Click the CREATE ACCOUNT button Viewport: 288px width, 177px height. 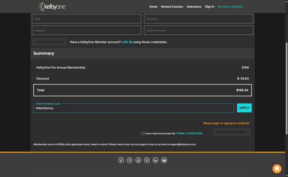[49, 42]
